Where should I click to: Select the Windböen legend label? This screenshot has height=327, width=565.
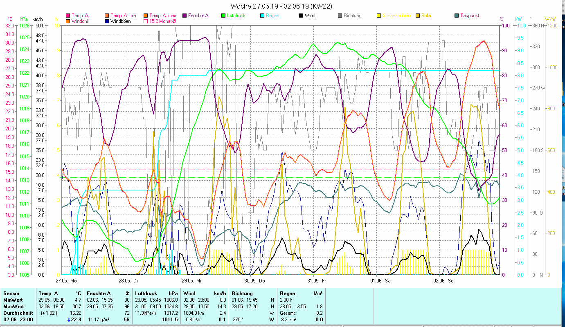point(121,21)
